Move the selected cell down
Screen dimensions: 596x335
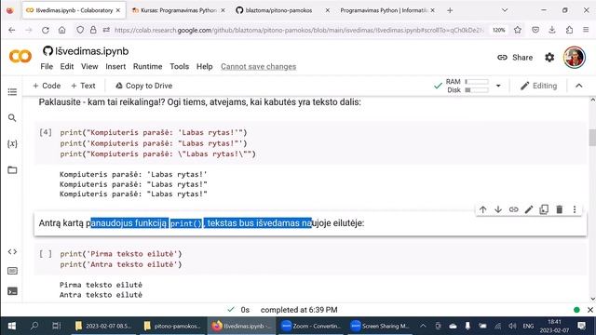tap(498, 209)
